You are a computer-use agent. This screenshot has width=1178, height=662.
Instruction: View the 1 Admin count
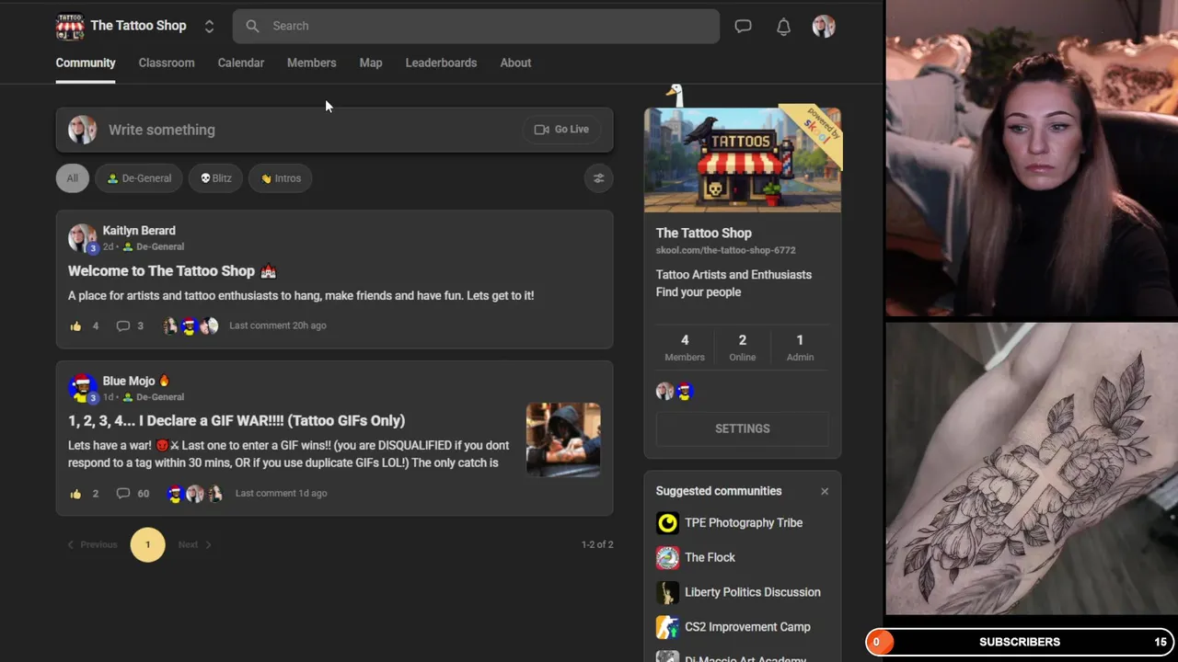[x=800, y=348]
